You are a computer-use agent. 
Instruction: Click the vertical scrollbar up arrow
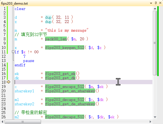coord(155,9)
